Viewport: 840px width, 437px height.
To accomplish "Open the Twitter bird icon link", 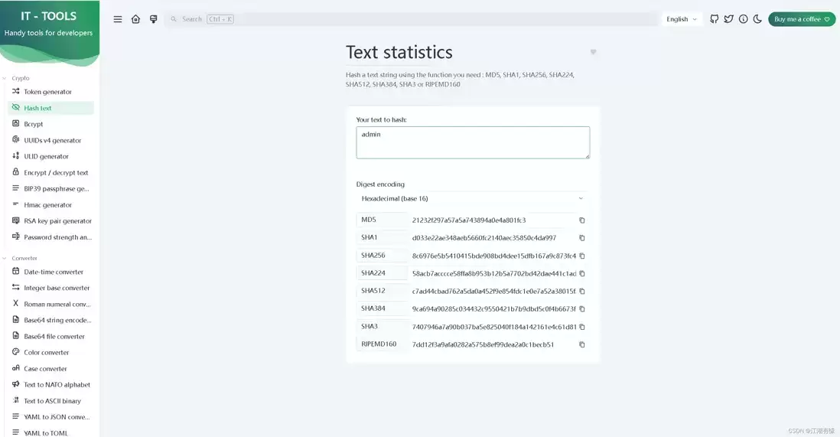I will pyautogui.click(x=728, y=19).
